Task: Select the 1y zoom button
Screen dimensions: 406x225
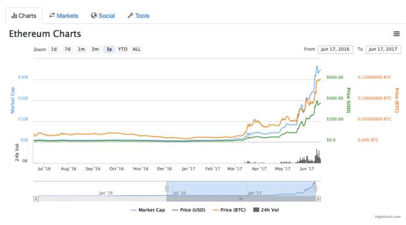Action: [x=109, y=49]
